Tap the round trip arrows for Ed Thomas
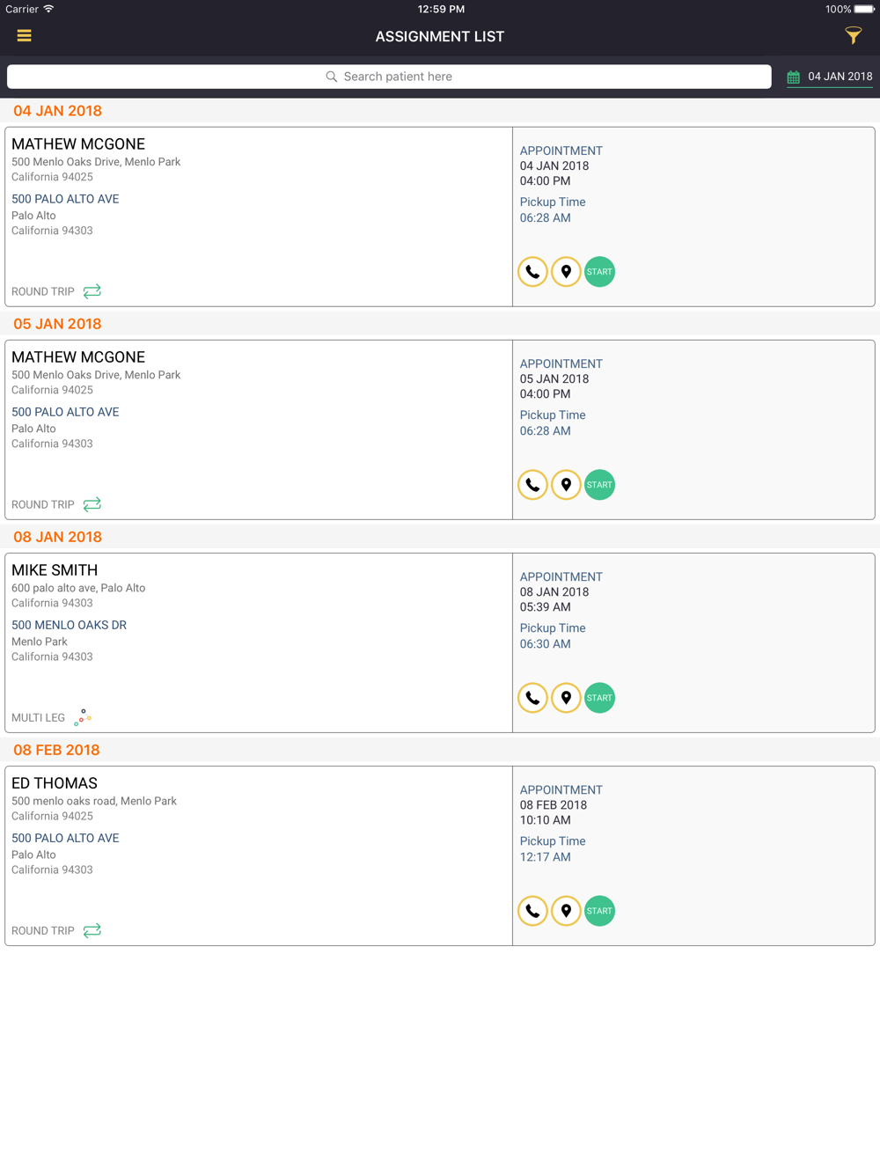Viewport: 880px width, 1174px height. (92, 930)
